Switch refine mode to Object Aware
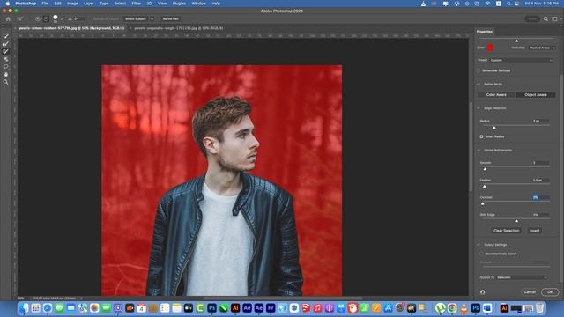564x317 pixels. coord(536,95)
